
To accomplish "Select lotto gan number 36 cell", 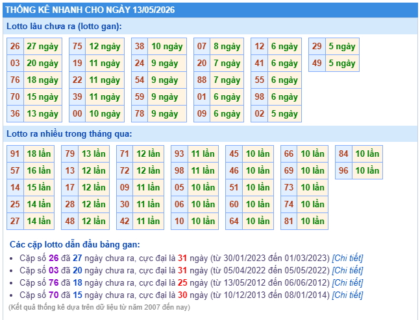I will click(x=15, y=113).
